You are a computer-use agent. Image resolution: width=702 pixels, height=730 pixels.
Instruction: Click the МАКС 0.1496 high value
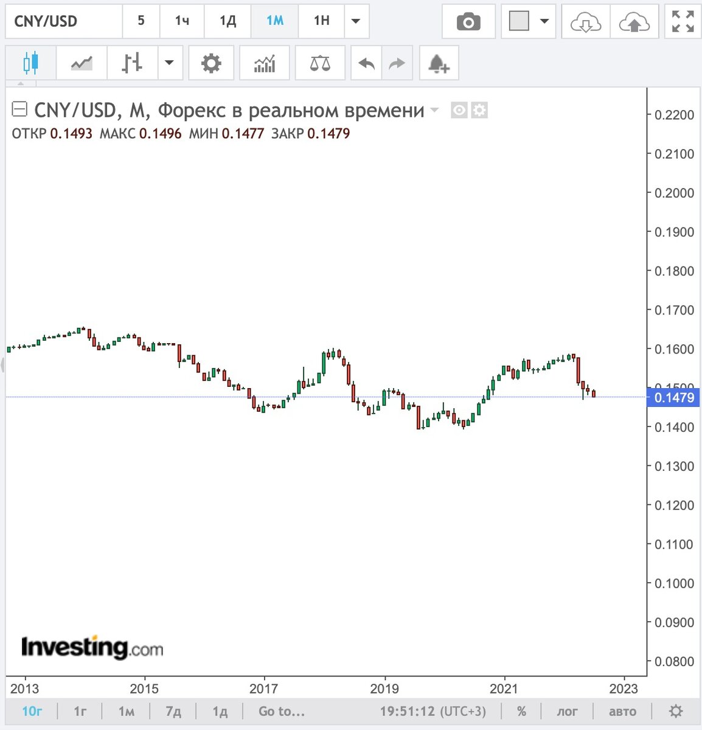click(x=141, y=133)
